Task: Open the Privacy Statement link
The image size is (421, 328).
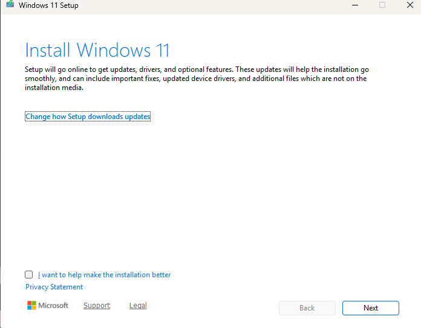Action: pos(54,287)
